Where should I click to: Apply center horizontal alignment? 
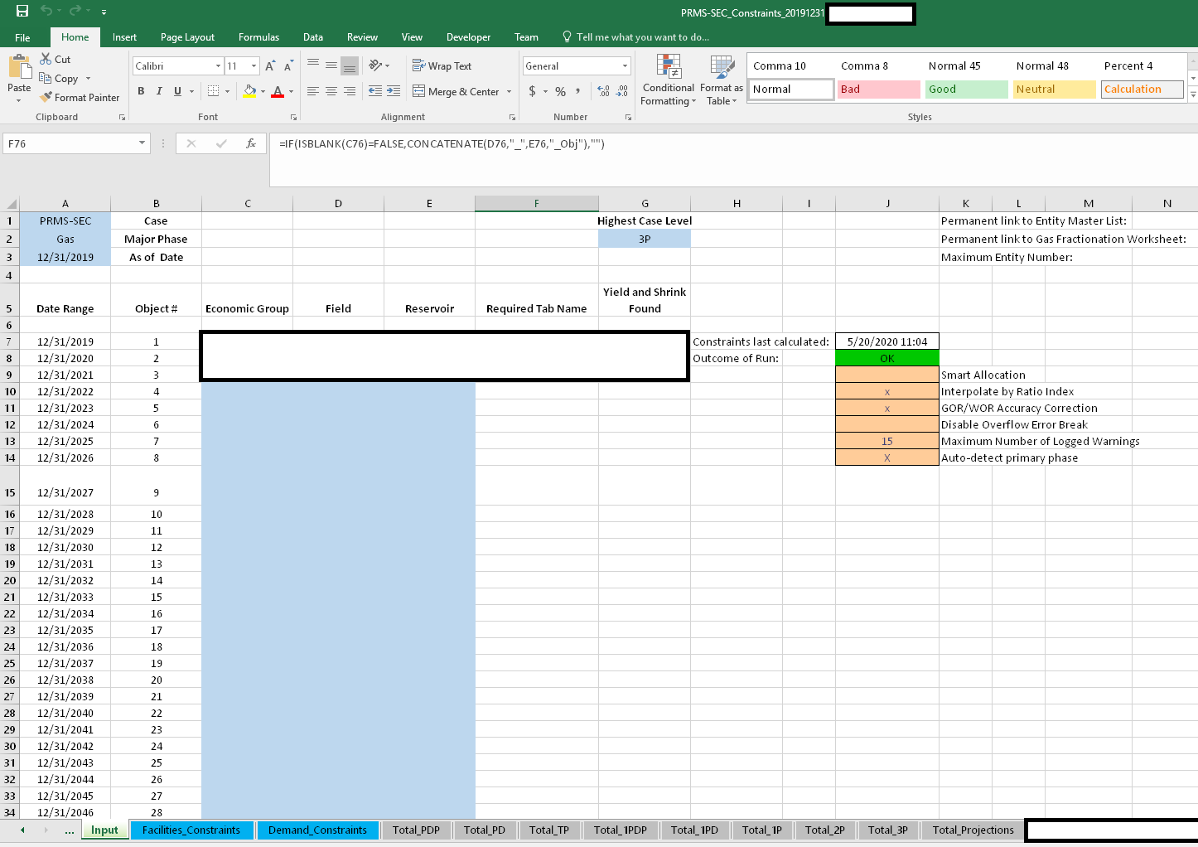[331, 91]
